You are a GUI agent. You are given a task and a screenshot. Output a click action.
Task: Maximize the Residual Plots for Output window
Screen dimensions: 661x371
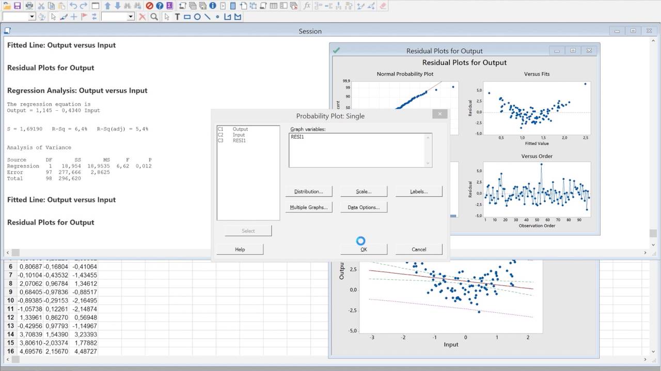point(573,50)
